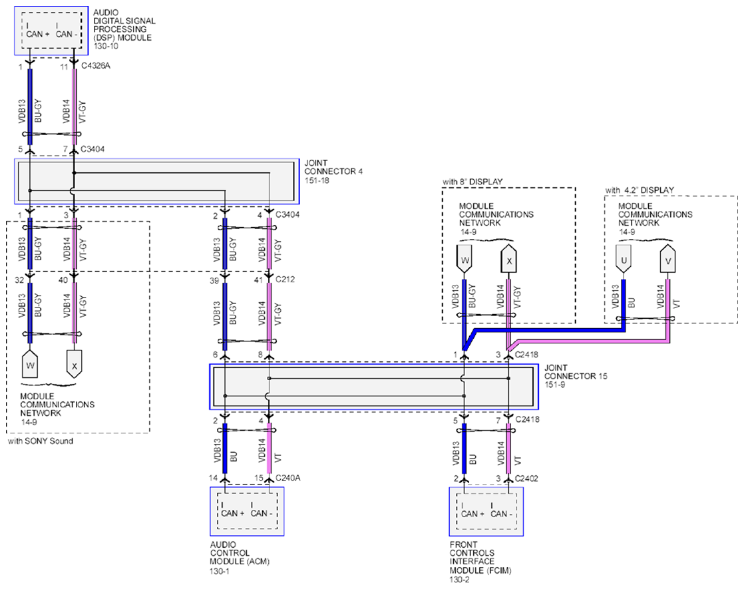Click the X off-page symbol under 8" DISPLAY

pyautogui.click(x=508, y=259)
